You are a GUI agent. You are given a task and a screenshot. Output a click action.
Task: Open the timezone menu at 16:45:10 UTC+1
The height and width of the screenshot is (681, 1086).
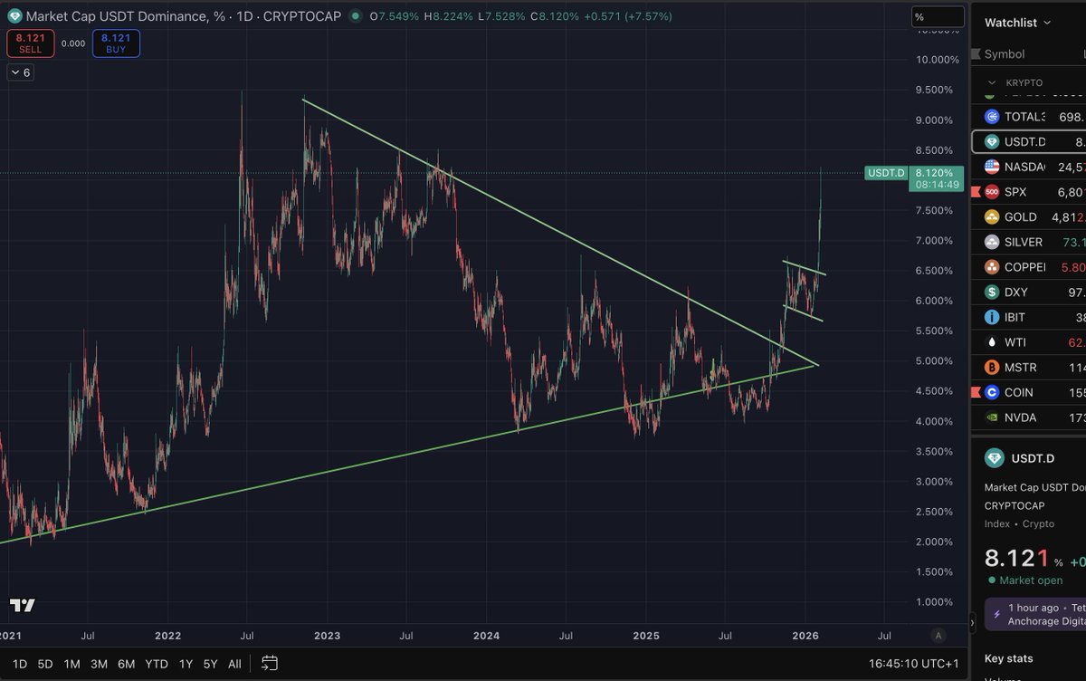pos(915,664)
